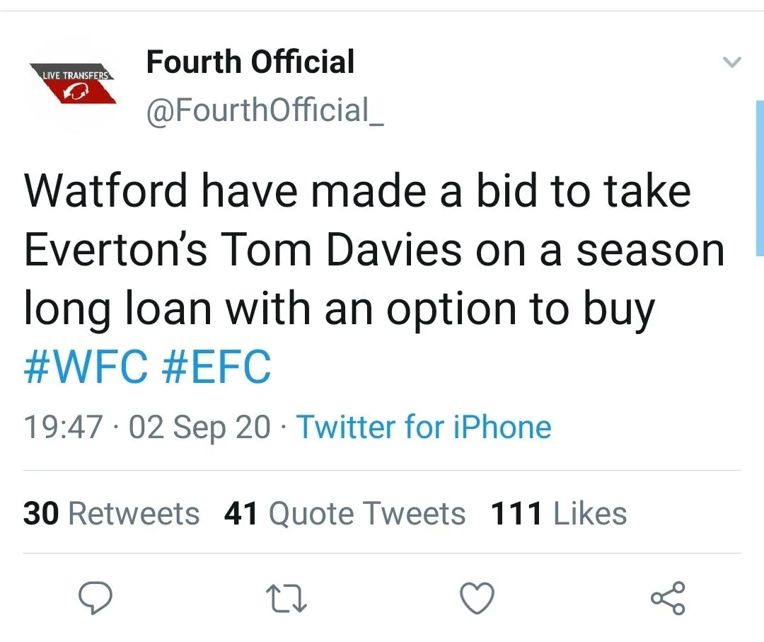Open the #WFC hashtag

click(86, 368)
